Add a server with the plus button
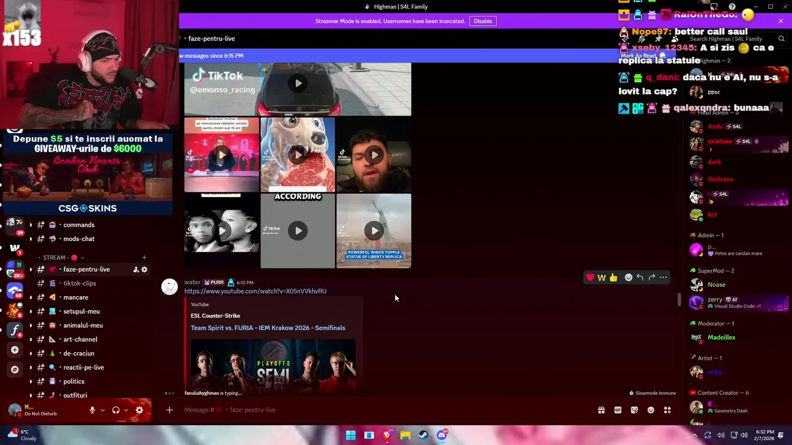 [x=15, y=350]
